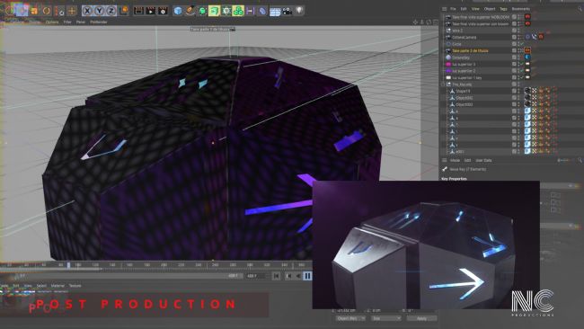
Task: Open Edit Render Settings clapperboard with gear
Action: [163, 11]
